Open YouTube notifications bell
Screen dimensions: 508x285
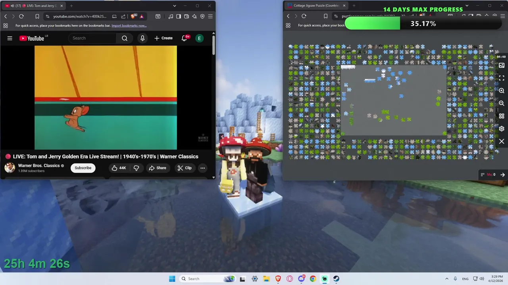click(185, 38)
